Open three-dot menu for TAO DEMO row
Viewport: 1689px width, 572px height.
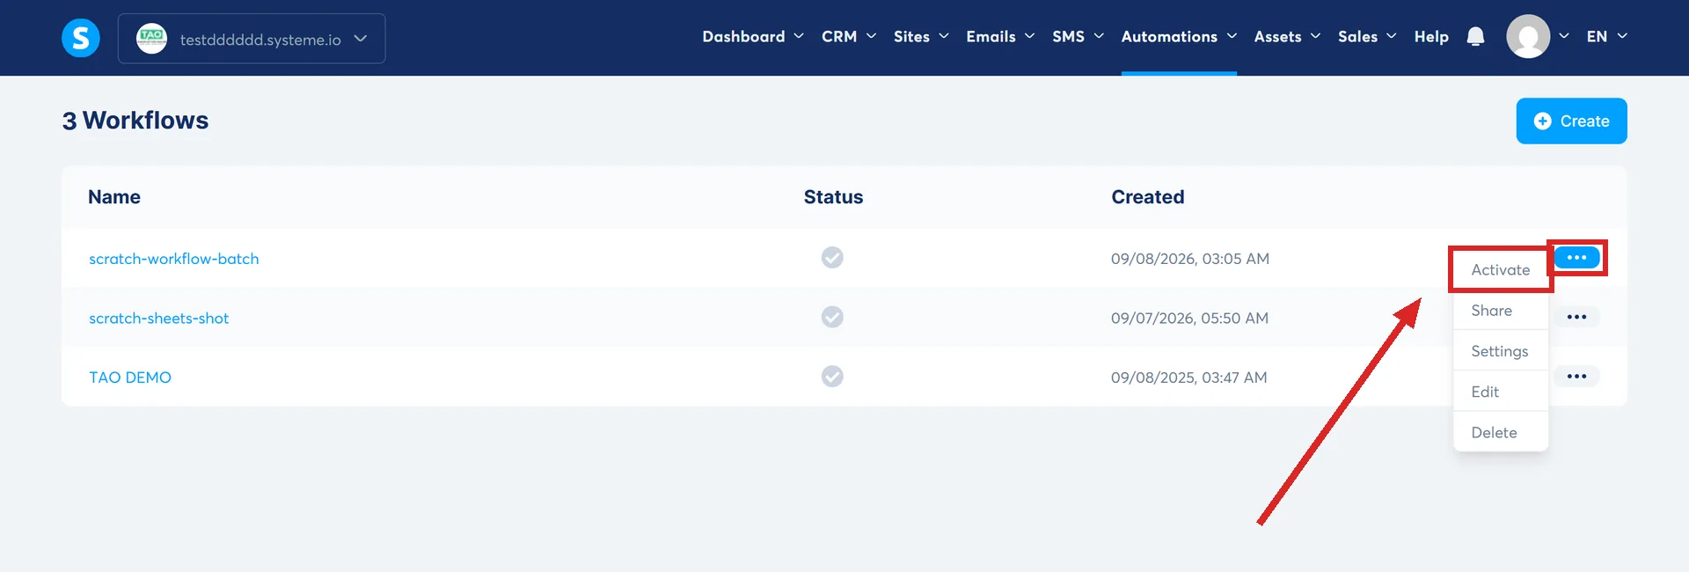point(1576,376)
